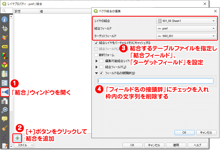
Task: Select the 3D View panel icon
Action: tap(4, 65)
